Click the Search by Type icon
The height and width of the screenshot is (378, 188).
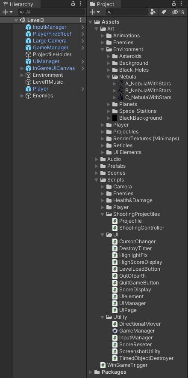(x=153, y=12)
